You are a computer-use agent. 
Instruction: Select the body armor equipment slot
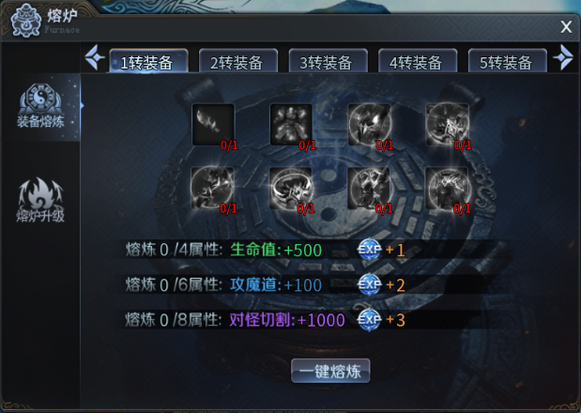pyautogui.click(x=291, y=125)
